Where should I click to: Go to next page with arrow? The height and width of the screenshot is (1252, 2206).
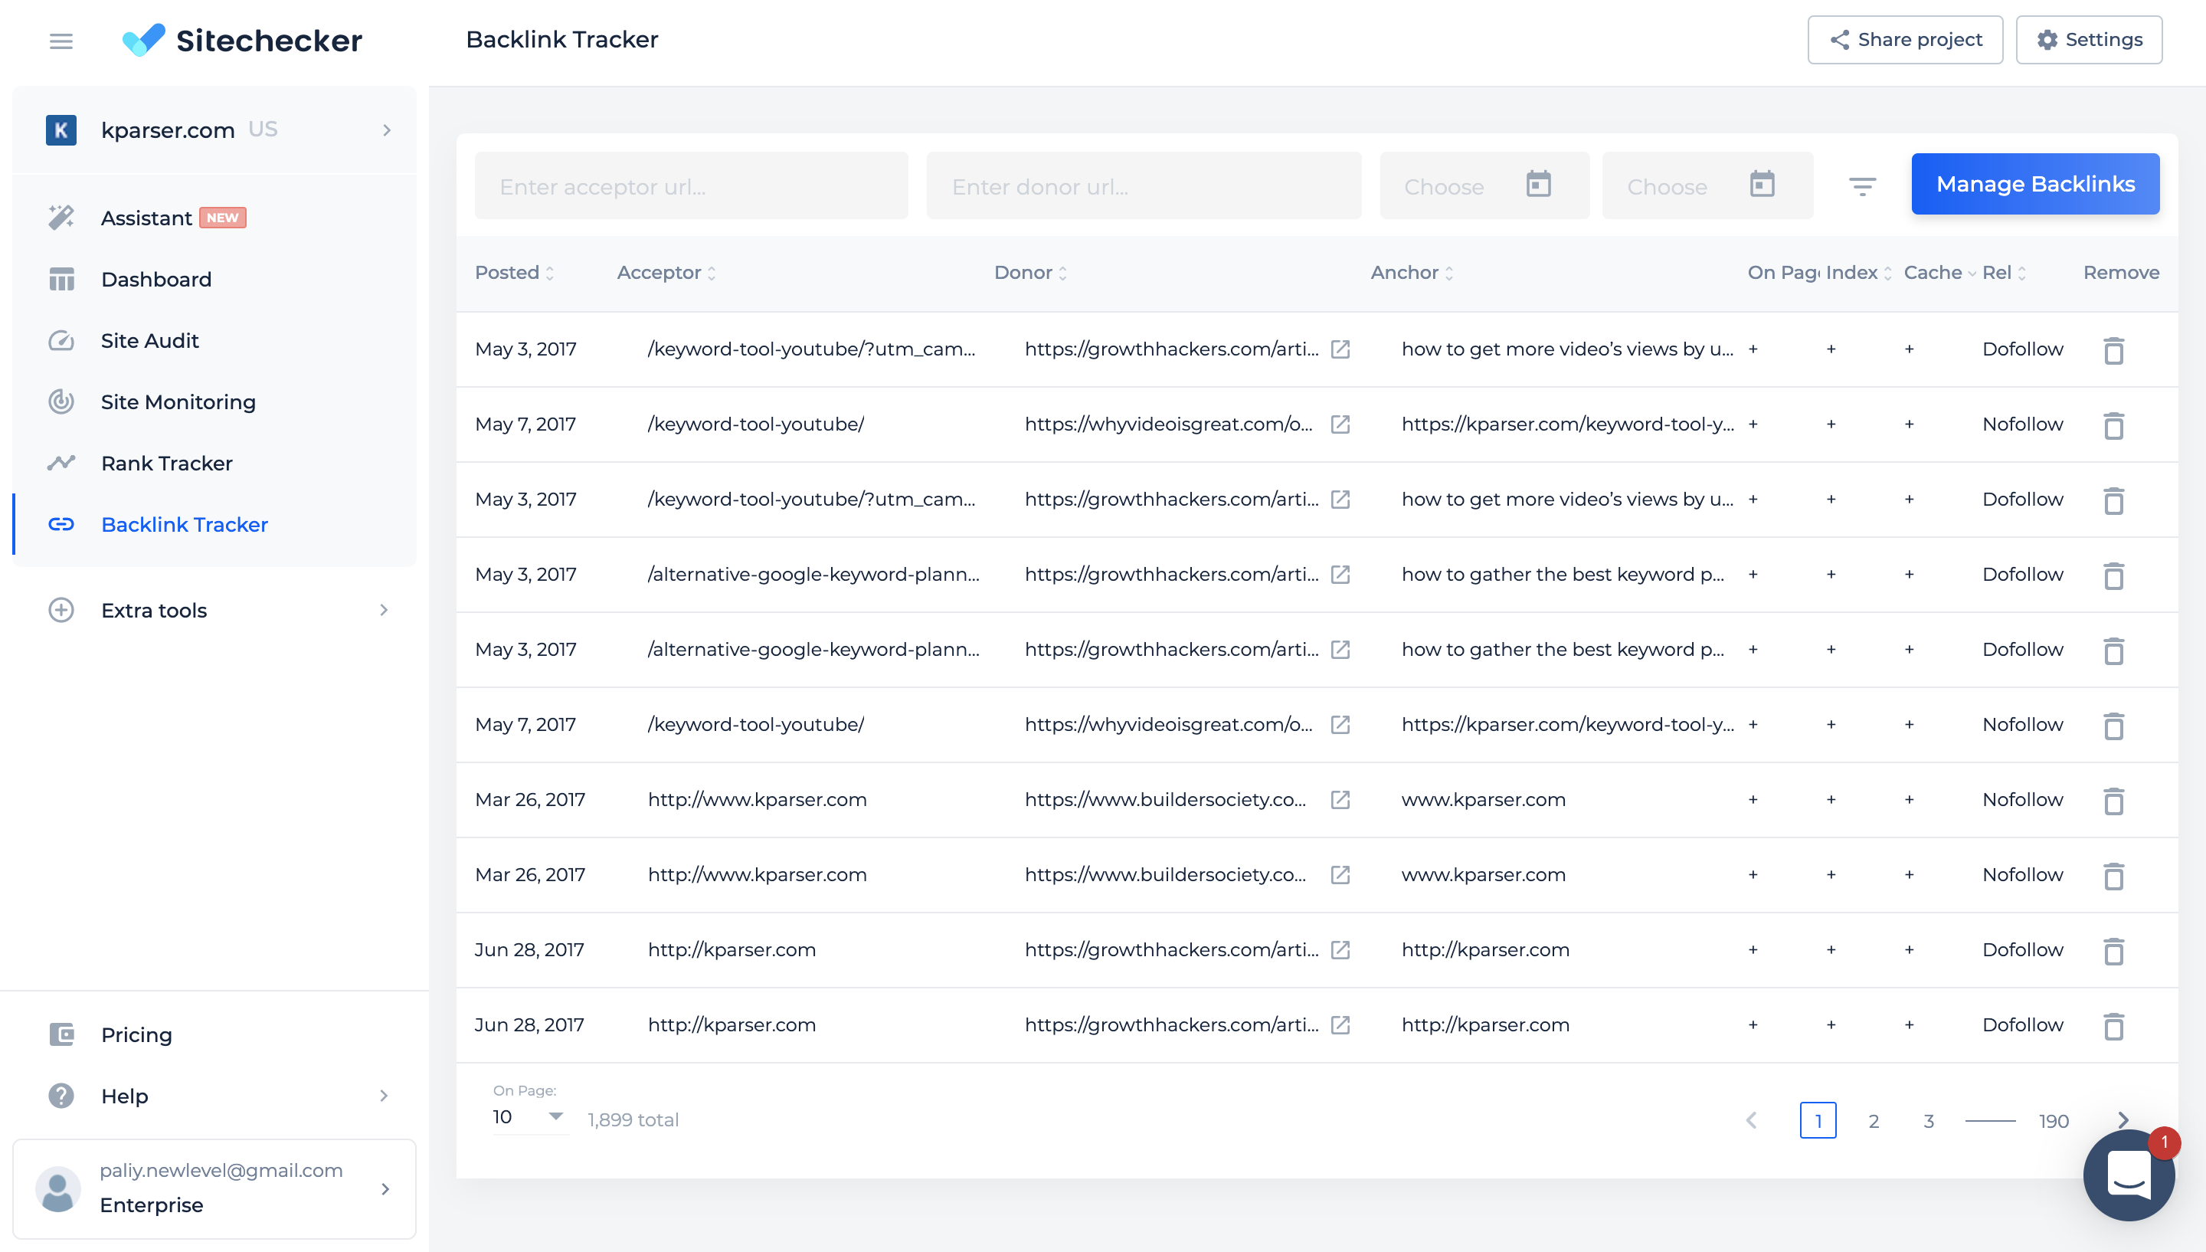coord(2123,1120)
